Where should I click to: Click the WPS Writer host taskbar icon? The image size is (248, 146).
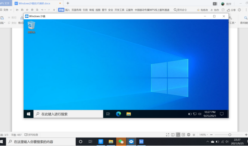(x=141, y=142)
